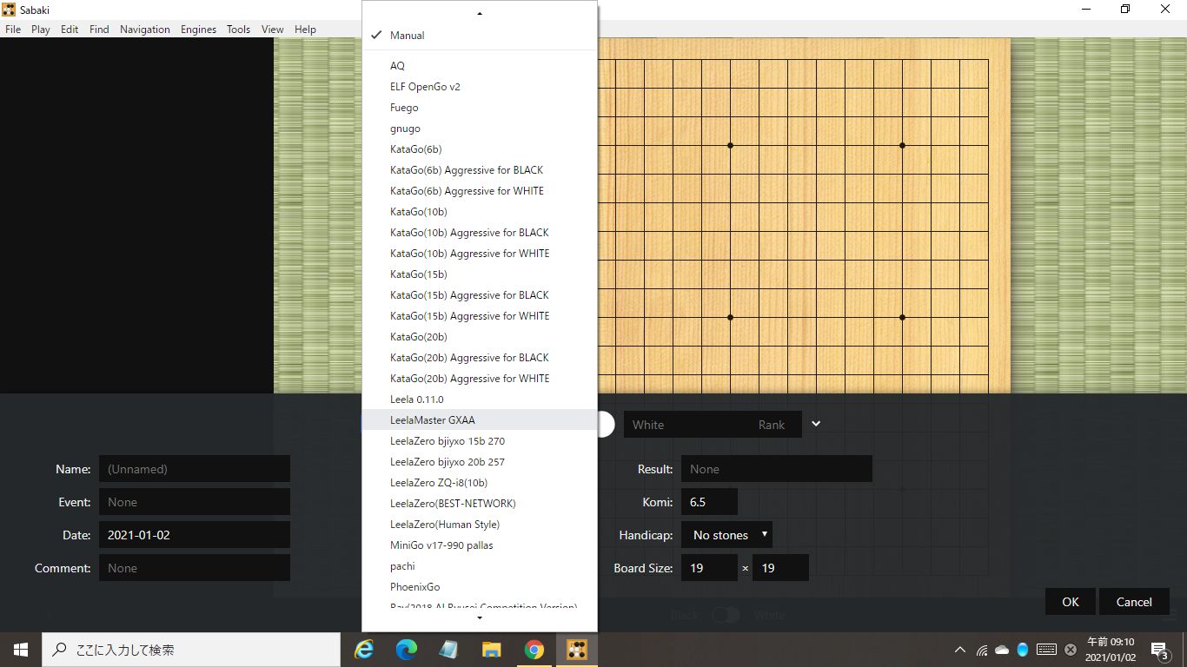
Task: Open the taskbar clock and date
Action: click(1111, 650)
